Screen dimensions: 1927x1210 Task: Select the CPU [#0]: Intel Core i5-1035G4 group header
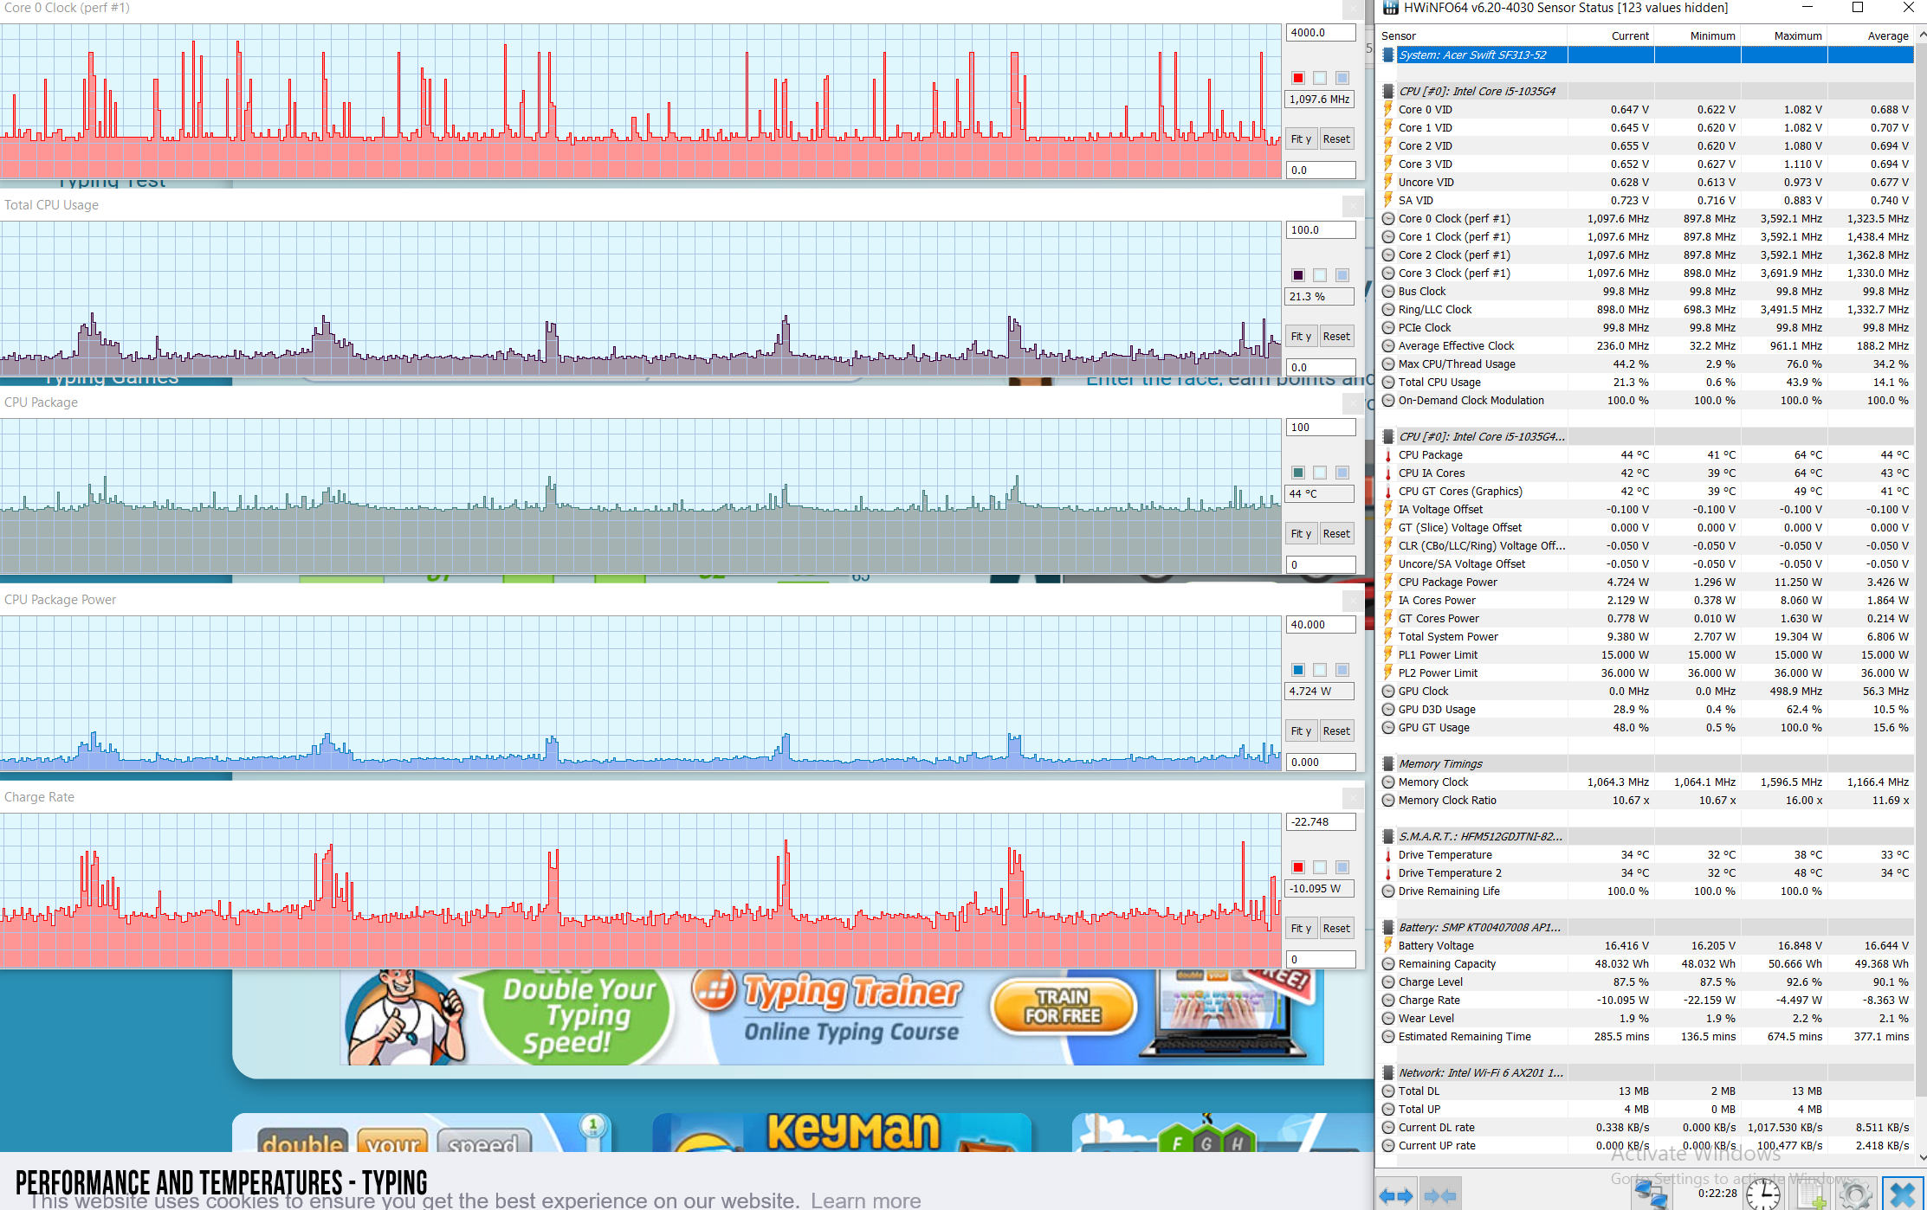coord(1646,91)
